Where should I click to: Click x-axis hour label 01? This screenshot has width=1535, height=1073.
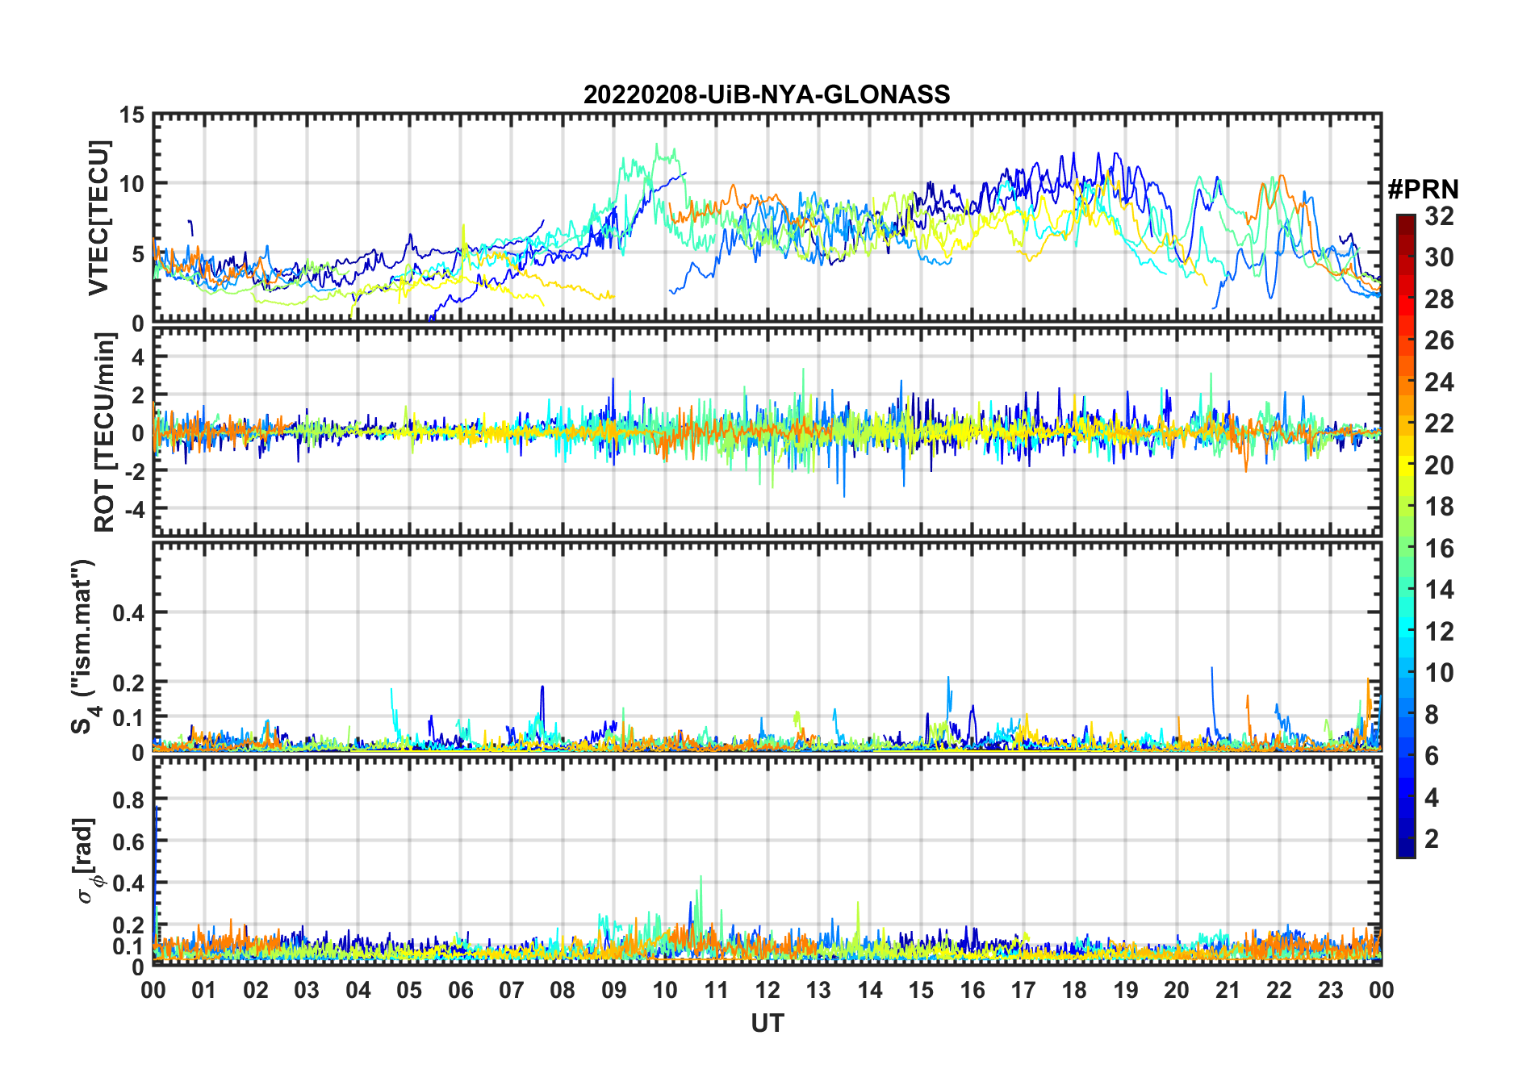[204, 990]
